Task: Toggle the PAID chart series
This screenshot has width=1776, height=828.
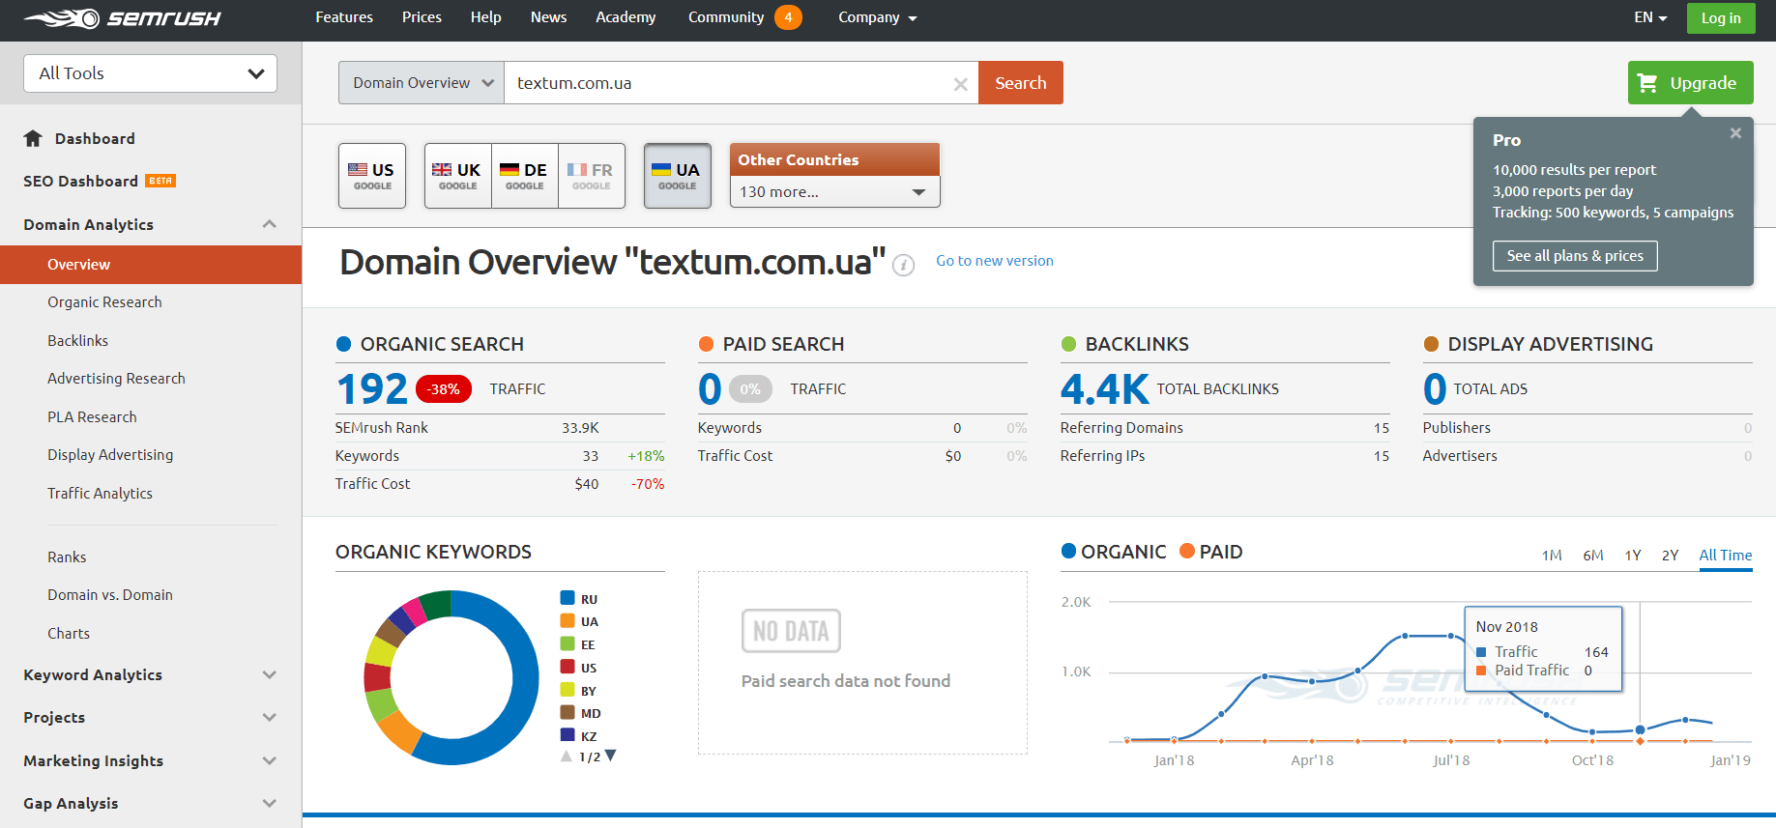Action: [x=1211, y=552]
